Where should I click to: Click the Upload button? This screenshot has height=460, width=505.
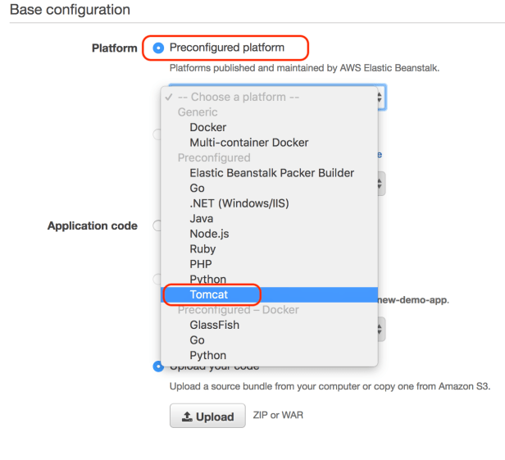click(207, 417)
